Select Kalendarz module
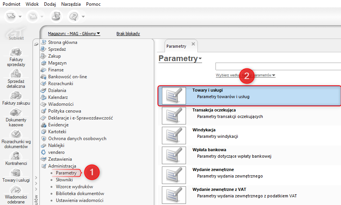This screenshot has width=341, height=205. point(58,97)
